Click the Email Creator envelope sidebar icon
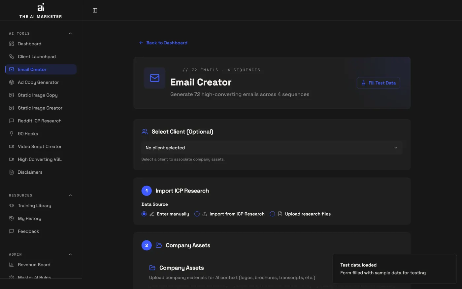The image size is (462, 289). pos(12,69)
